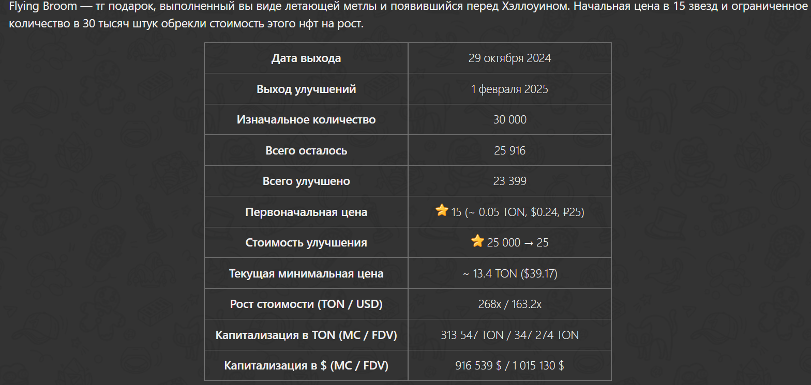
Task: Select the "Выход улучшений" row header
Action: (x=306, y=89)
